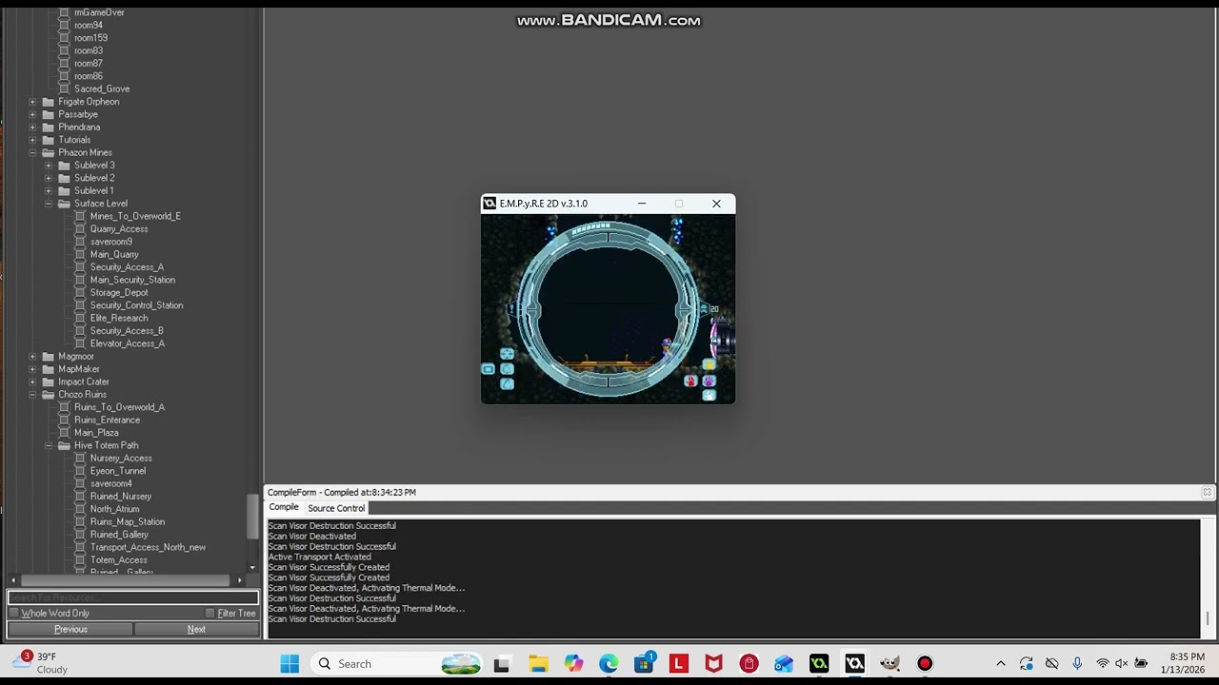Click the resource tree horizontal scrollbar

pos(126,580)
